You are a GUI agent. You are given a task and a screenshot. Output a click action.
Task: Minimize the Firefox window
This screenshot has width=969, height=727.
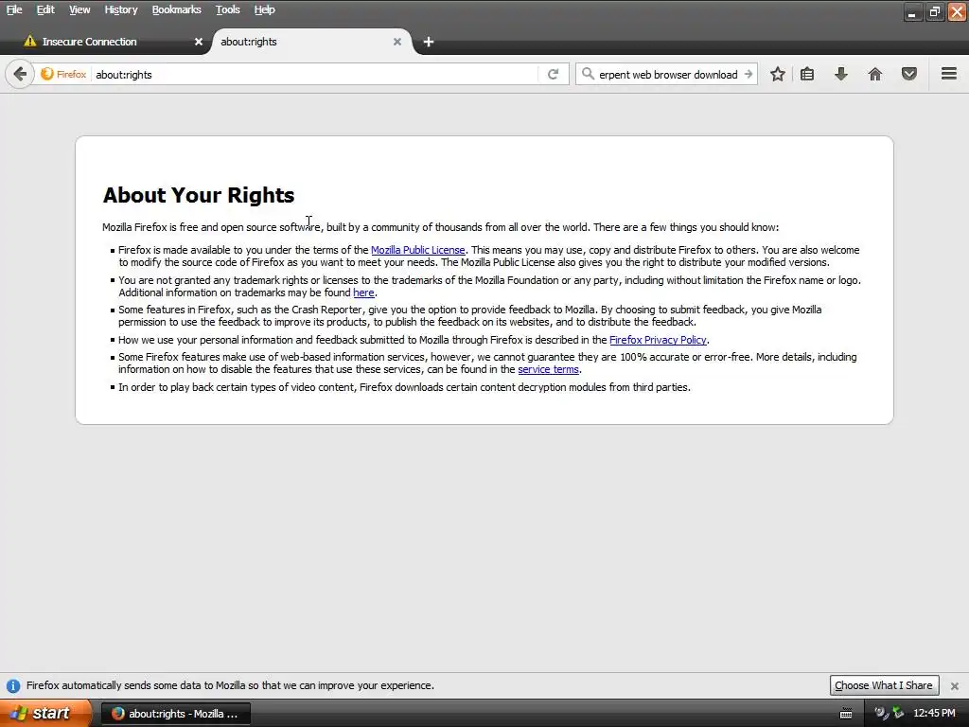click(912, 11)
